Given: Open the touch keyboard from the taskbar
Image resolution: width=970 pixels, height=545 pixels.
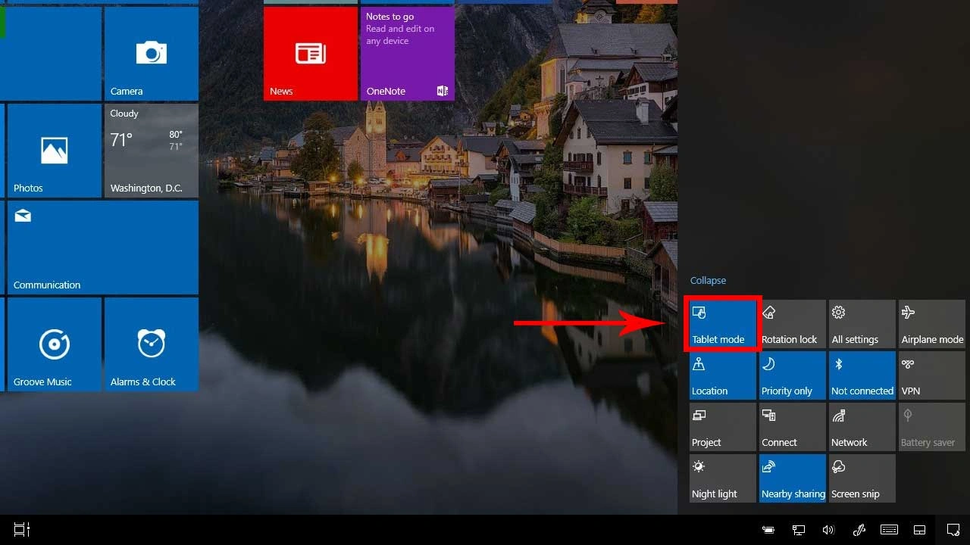Looking at the screenshot, I should click(x=889, y=529).
